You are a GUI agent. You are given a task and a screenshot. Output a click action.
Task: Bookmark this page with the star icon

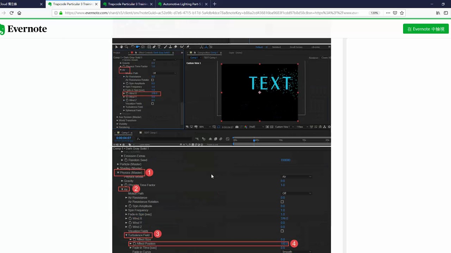(x=402, y=13)
